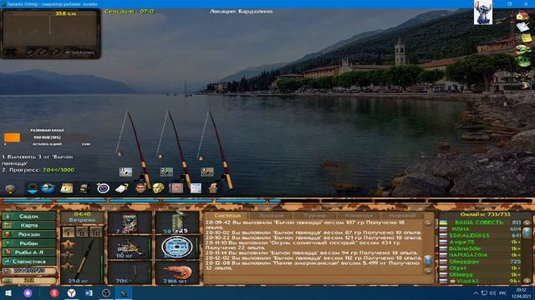Click the fisherman face help icon
This screenshot has width=535, height=300.
click(140, 188)
